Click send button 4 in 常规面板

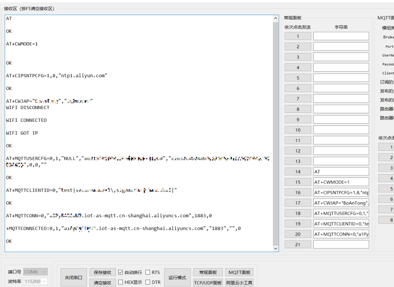298,67
